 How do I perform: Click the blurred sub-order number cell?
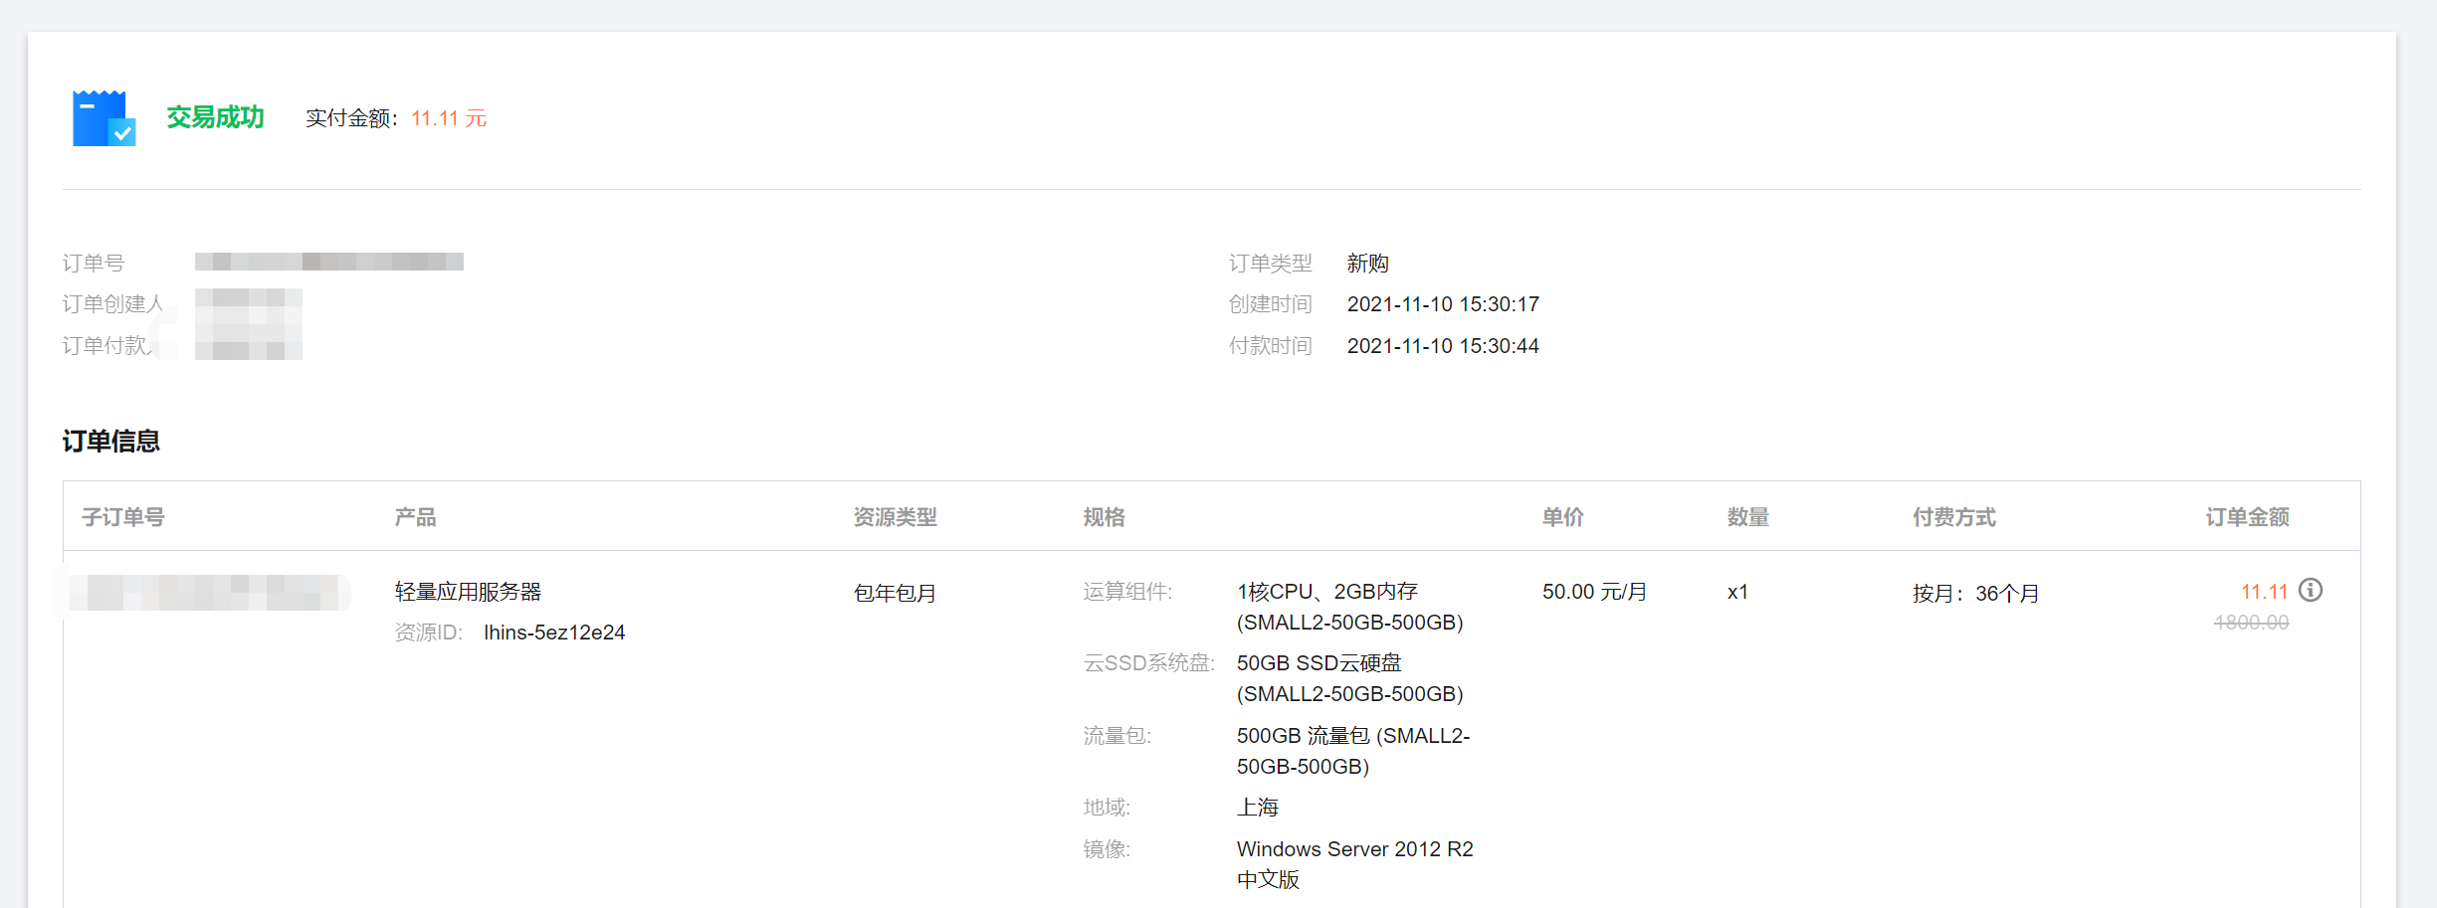209,593
